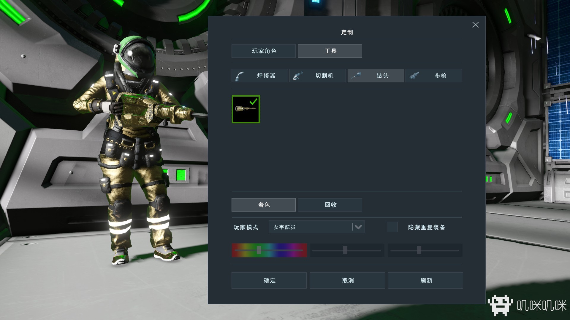Image resolution: width=570 pixels, height=320 pixels.
Task: Open 女宇航员 (Female Astronaut) mode selector
Action: (x=357, y=227)
